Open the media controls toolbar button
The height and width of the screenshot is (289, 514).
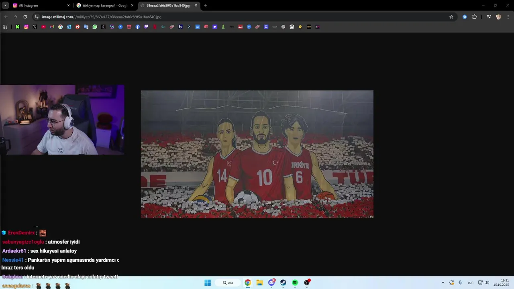coord(489,17)
